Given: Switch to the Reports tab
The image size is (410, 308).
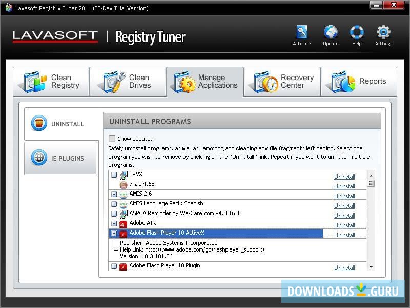Looking at the screenshot, I should pyautogui.click(x=359, y=81).
